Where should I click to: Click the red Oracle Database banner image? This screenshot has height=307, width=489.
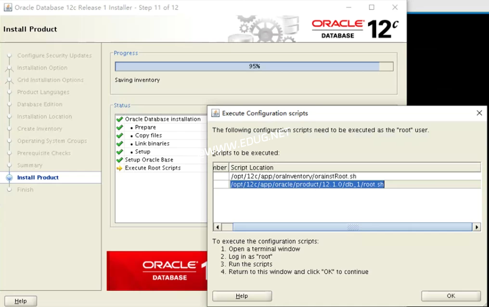pos(157,271)
